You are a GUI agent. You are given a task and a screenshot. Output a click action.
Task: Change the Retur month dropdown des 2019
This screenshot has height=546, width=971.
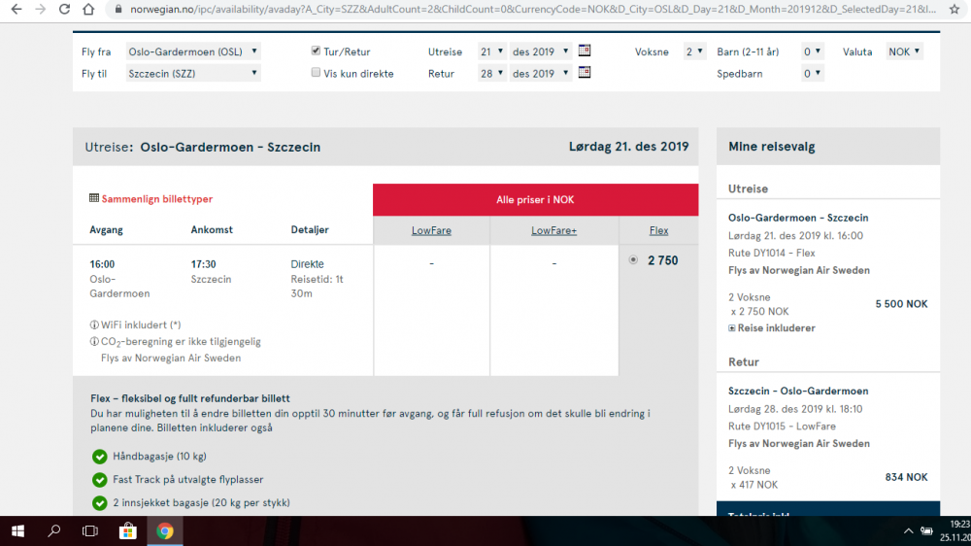click(x=540, y=73)
